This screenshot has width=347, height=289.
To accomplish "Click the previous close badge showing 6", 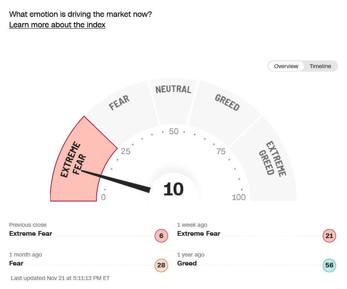I will pos(161,236).
